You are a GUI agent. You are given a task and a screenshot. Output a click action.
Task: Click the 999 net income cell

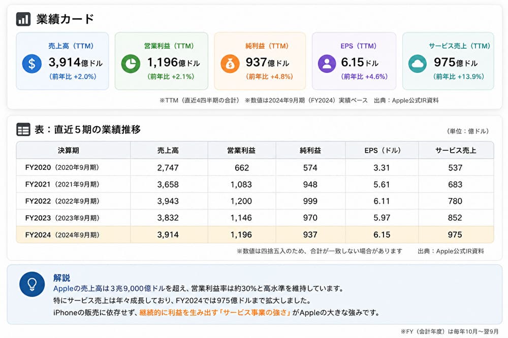point(310,201)
